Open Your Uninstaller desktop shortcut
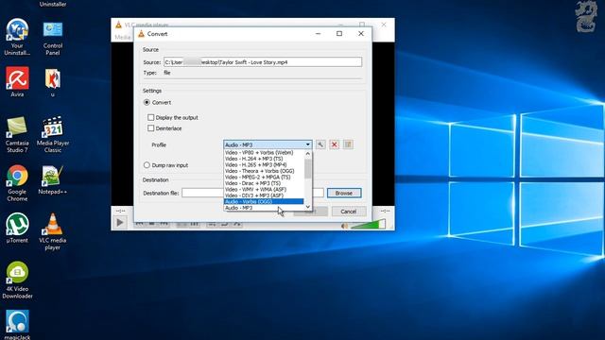605x340 pixels. click(x=17, y=37)
